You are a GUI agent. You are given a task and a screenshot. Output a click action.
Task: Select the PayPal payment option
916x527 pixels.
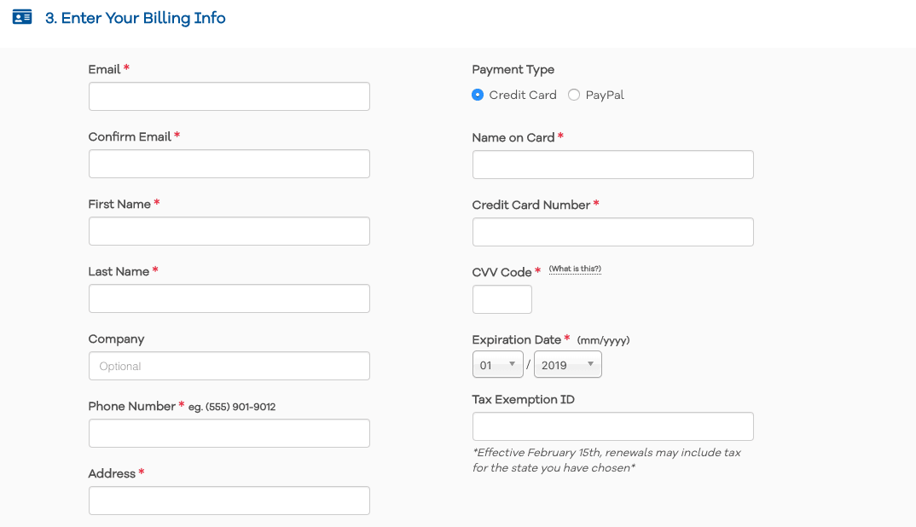tap(574, 95)
